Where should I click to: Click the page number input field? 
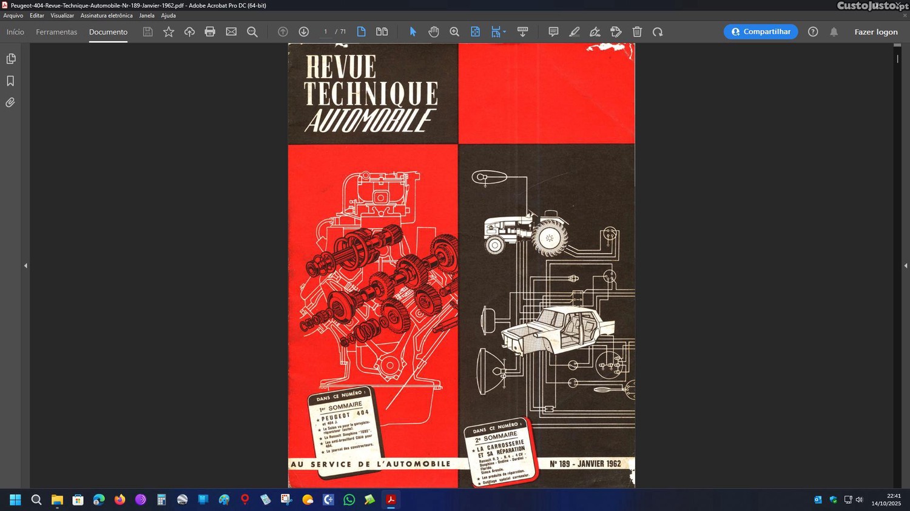click(x=326, y=32)
